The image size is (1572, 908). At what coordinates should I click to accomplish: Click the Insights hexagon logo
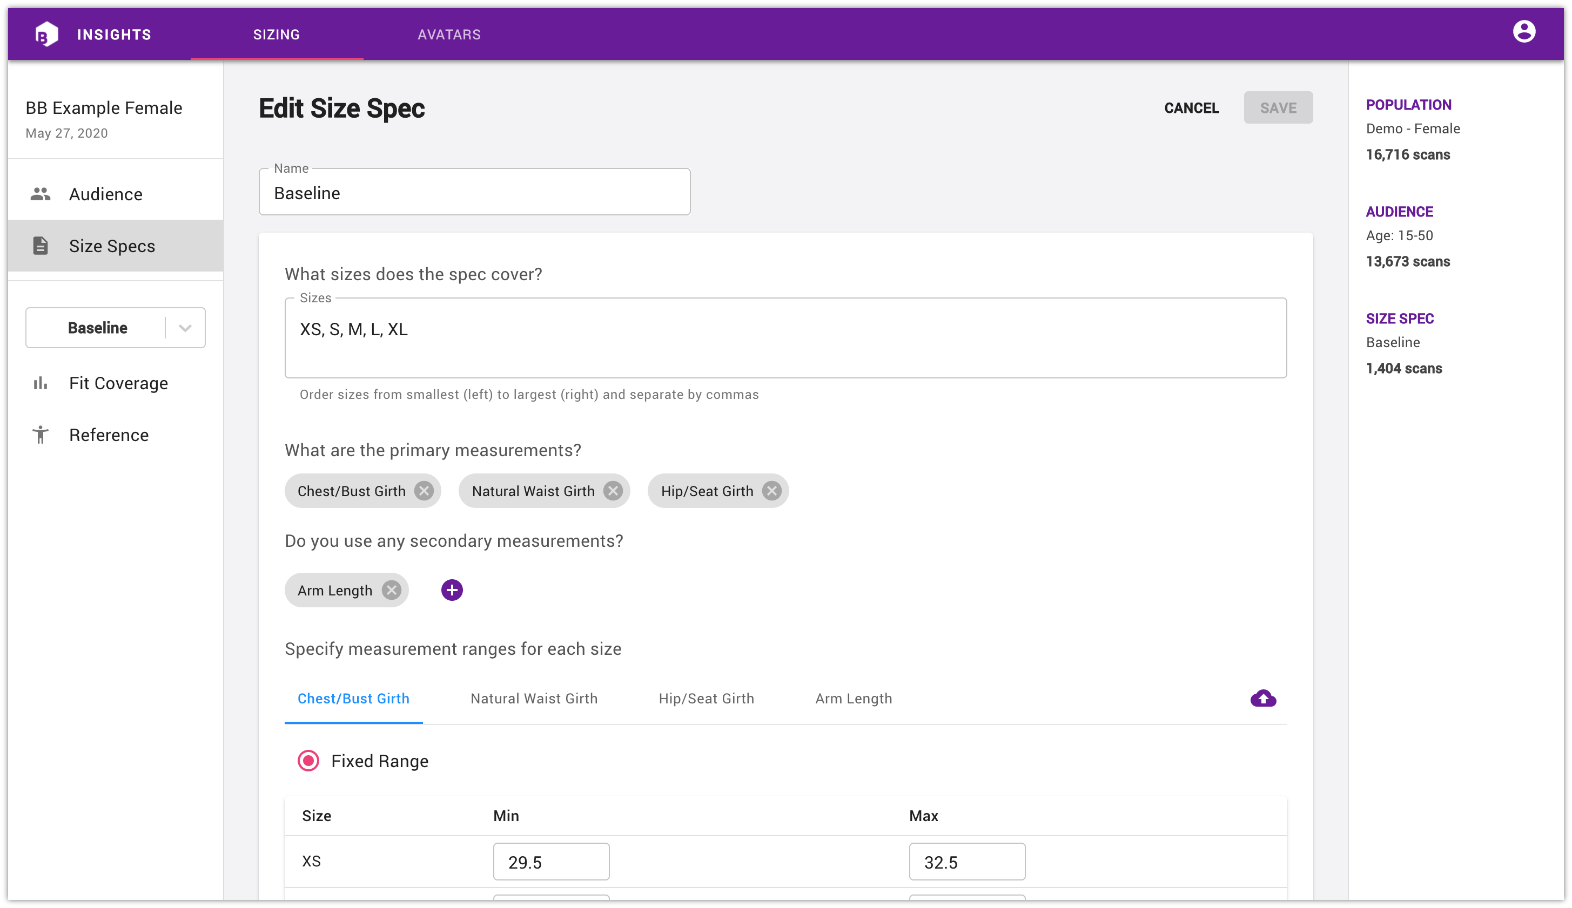coord(47,34)
